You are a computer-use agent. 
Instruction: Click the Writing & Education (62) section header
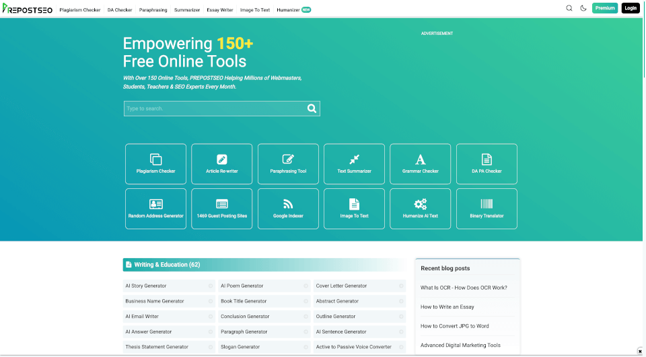pyautogui.click(x=264, y=265)
